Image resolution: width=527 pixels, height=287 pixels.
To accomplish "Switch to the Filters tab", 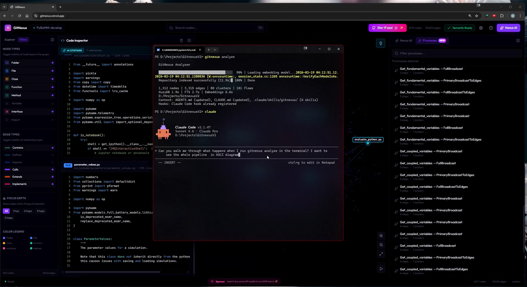I will pos(23,40).
